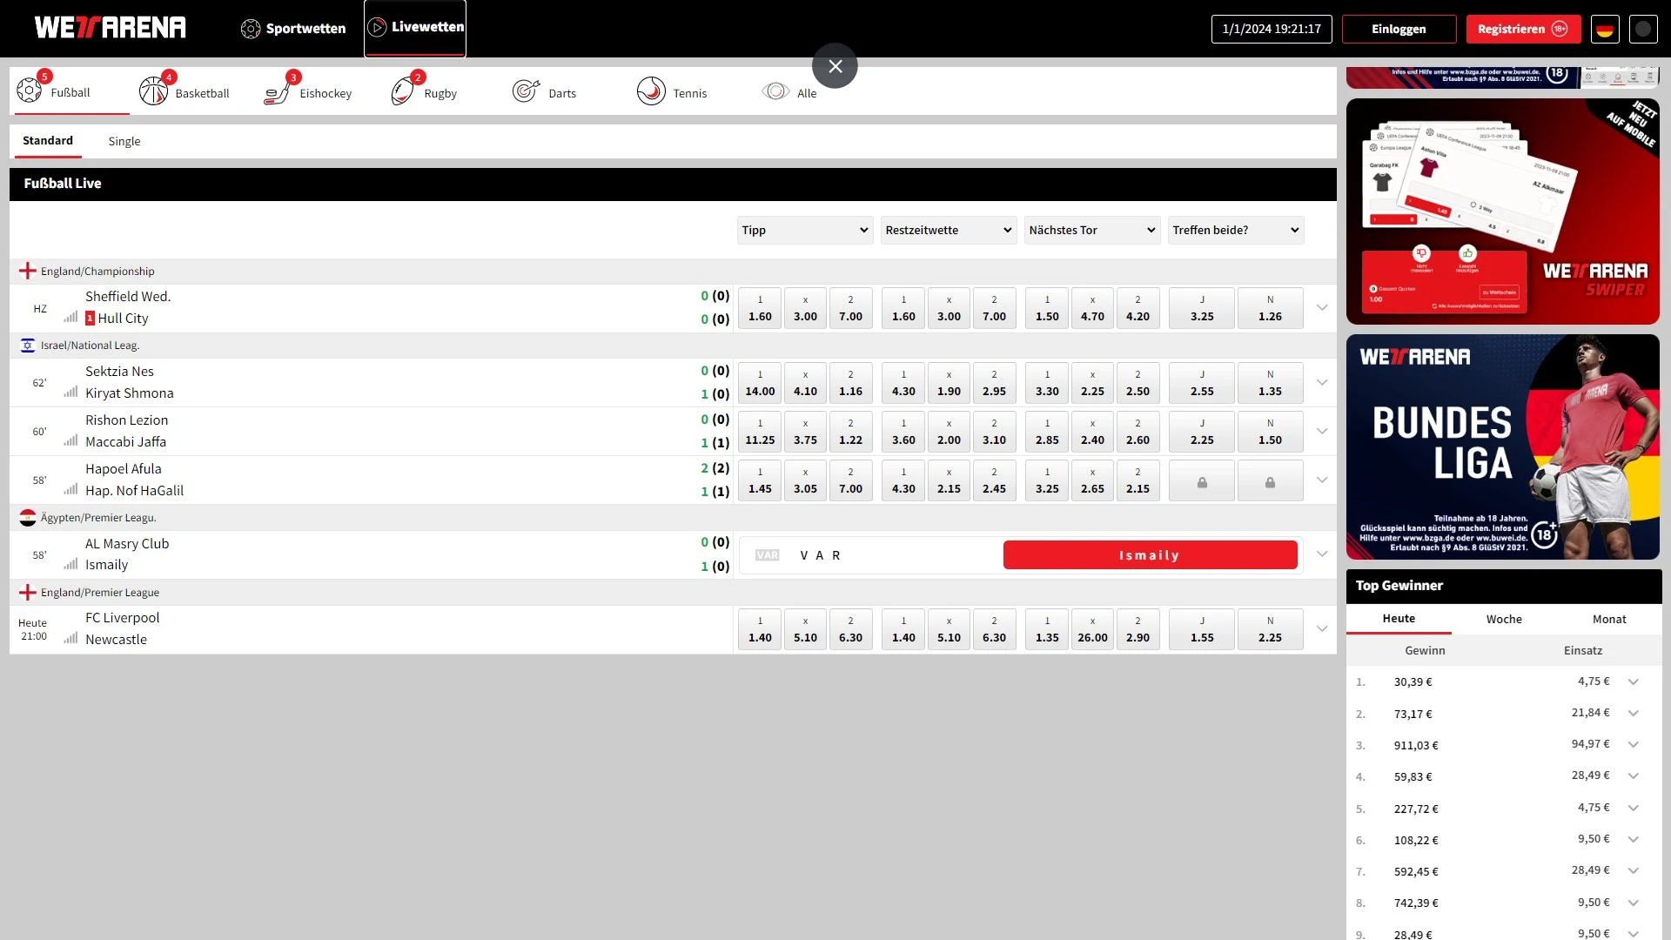The width and height of the screenshot is (1671, 940).
Task: Open the Sportwetten menu
Action: (x=293, y=29)
